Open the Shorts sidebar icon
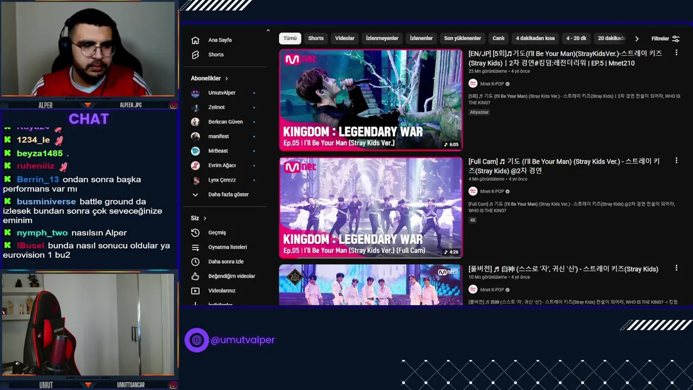Viewport: 693px width, 390px height. [x=195, y=55]
